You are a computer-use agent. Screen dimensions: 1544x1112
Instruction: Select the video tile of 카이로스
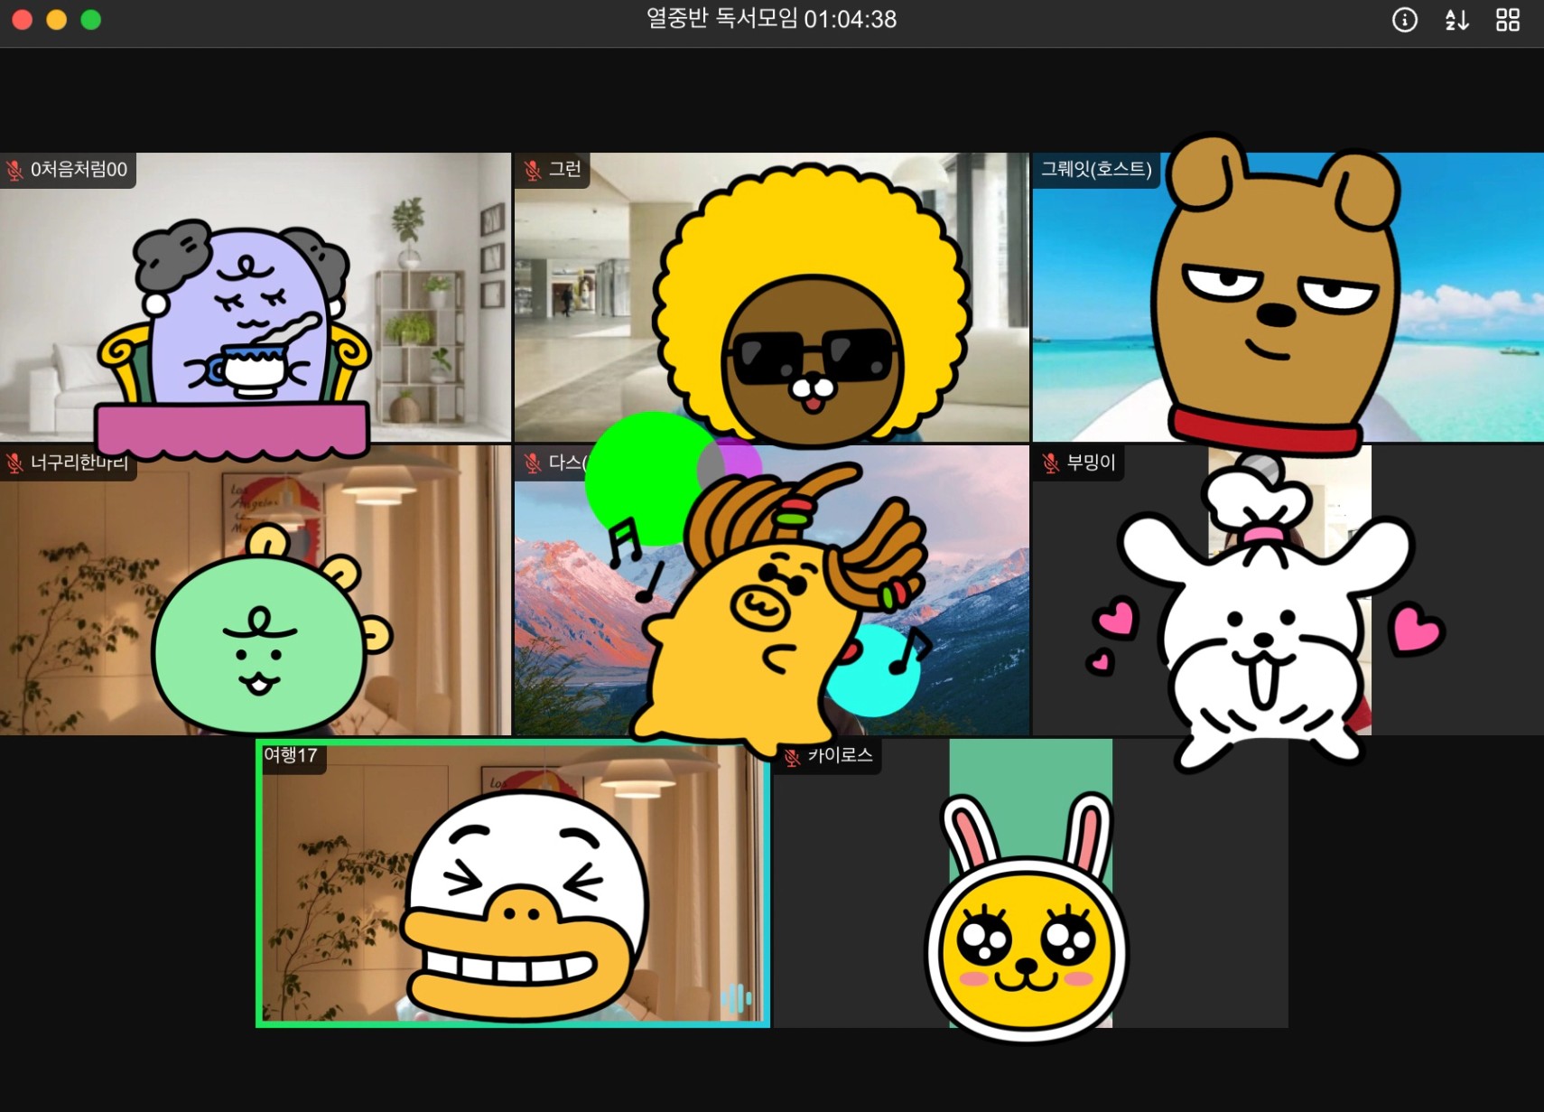tap(1031, 883)
